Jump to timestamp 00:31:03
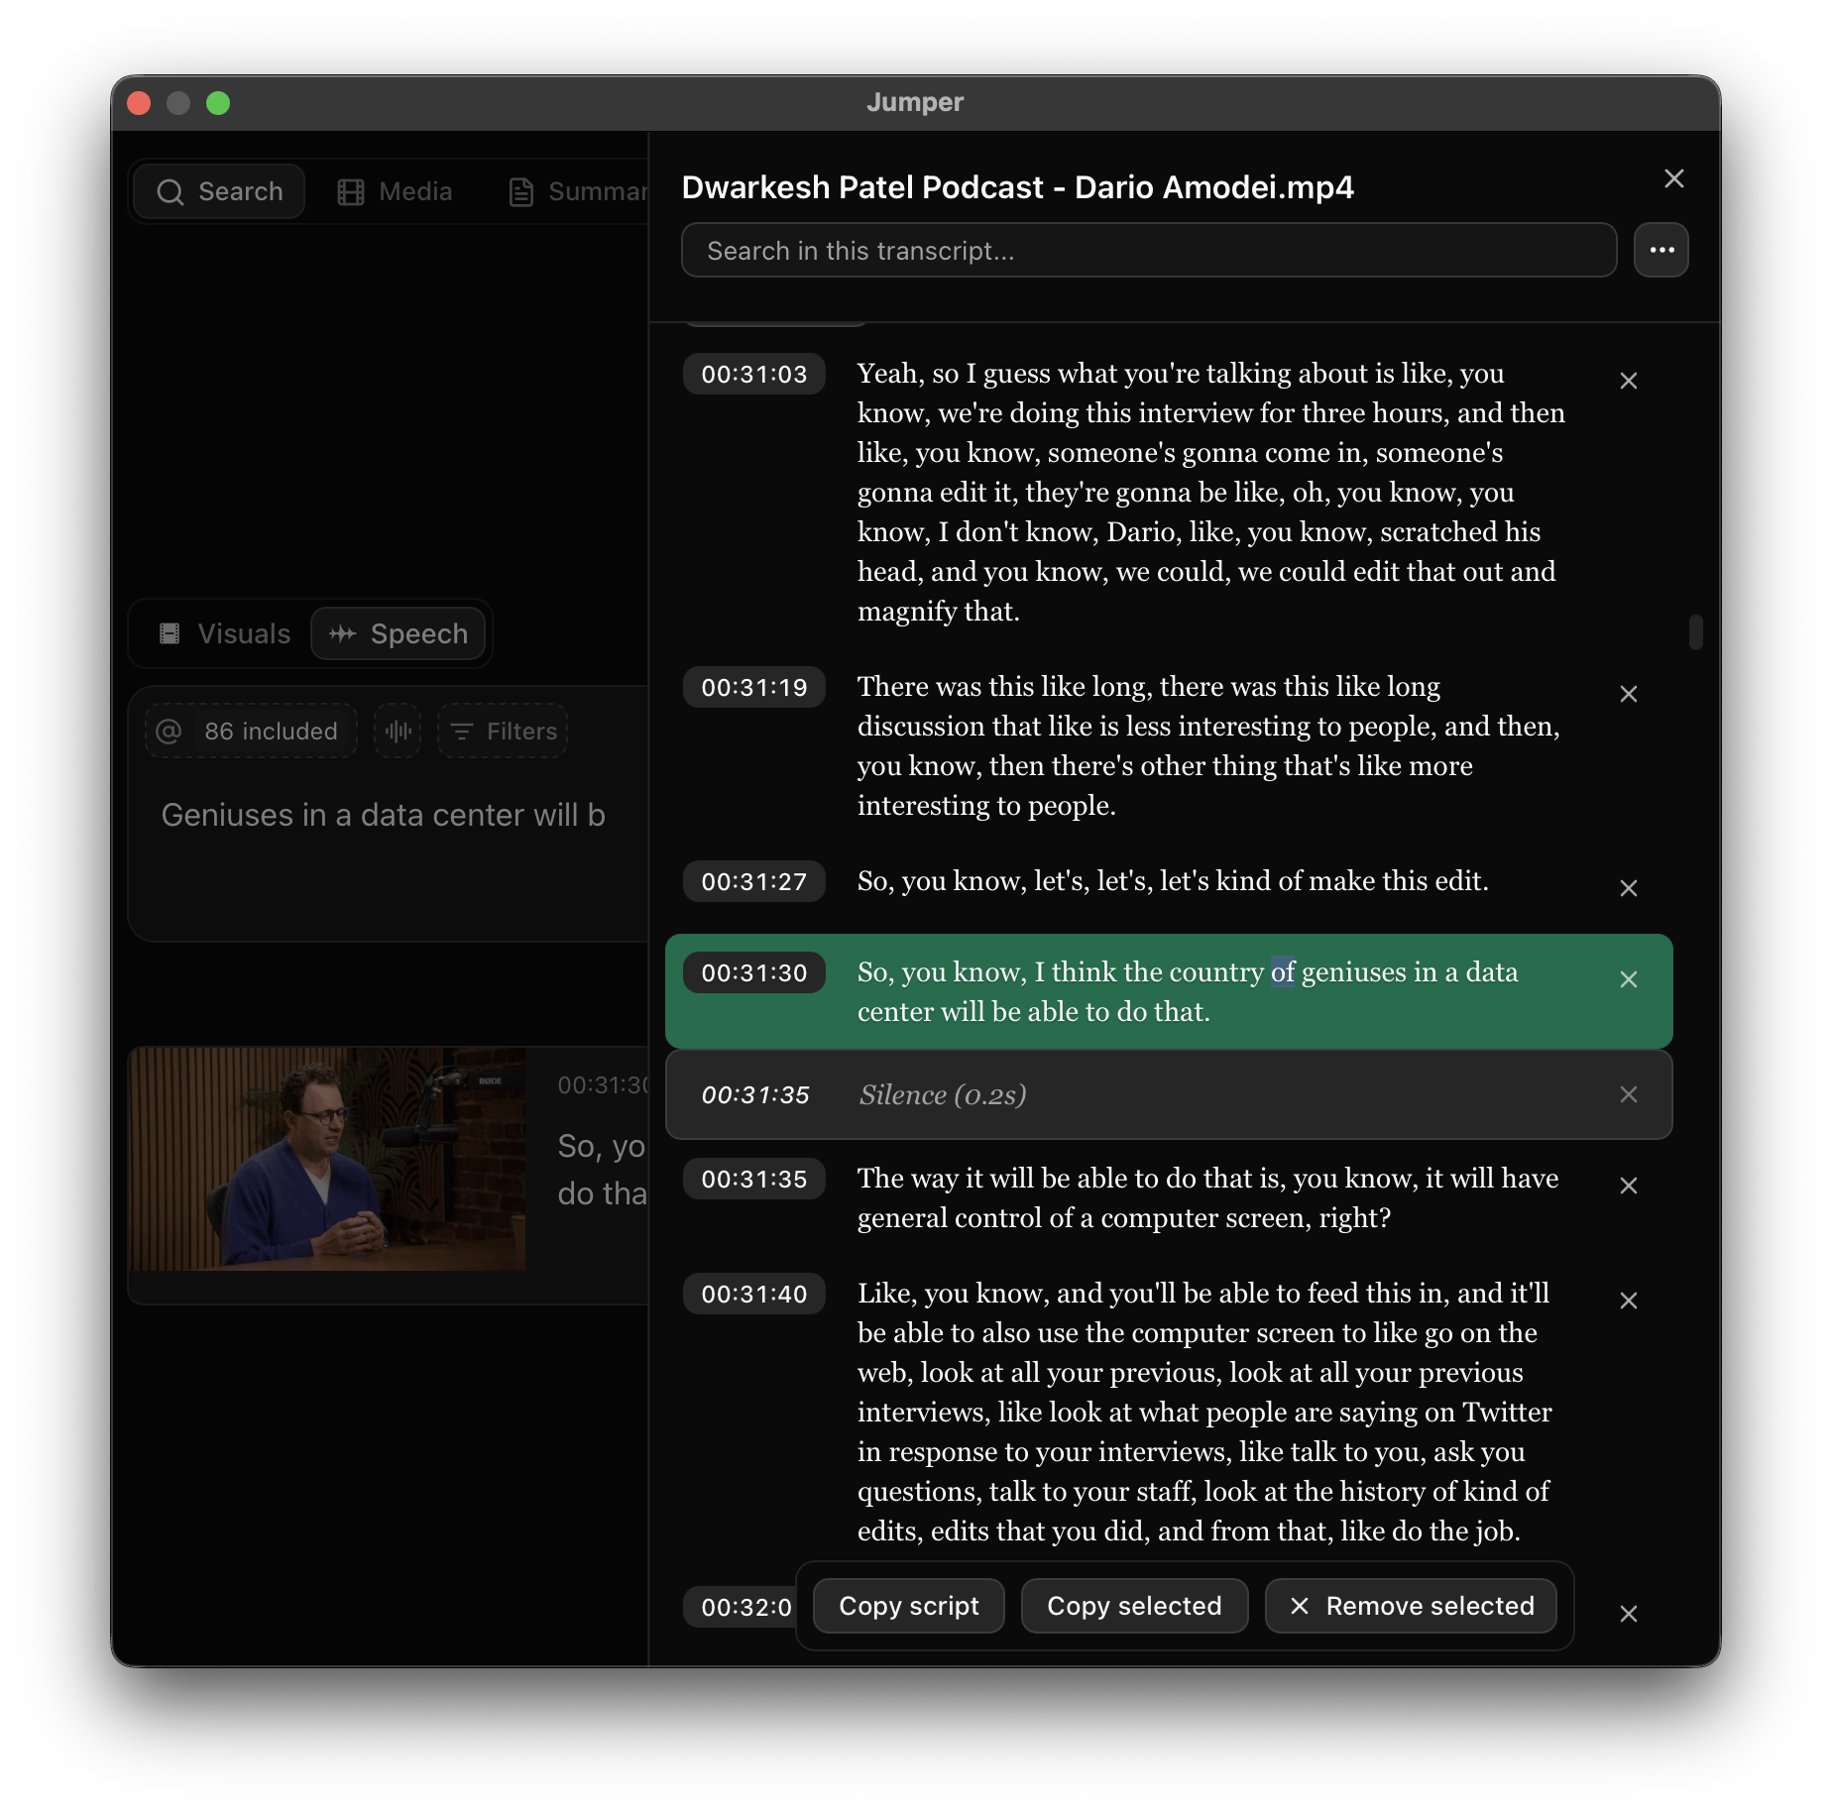This screenshot has height=1814, width=1832. 753,374
